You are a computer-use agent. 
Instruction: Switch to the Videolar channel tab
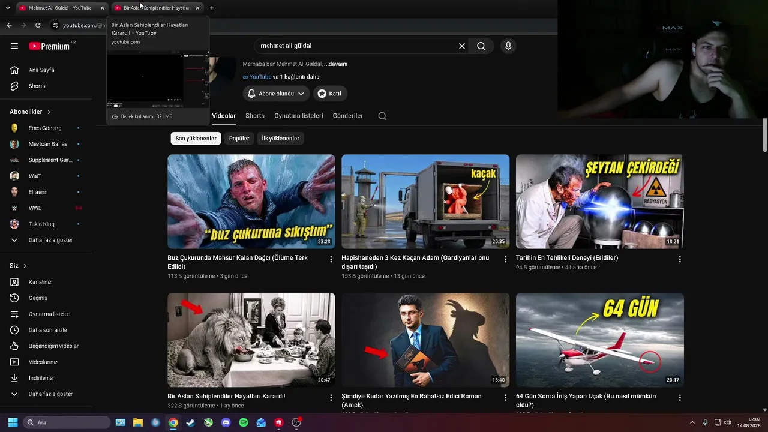pos(224,116)
